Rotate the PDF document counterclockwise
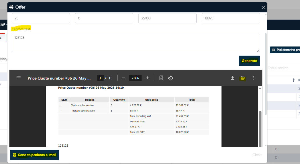The image size is (300, 164). [x=170, y=78]
